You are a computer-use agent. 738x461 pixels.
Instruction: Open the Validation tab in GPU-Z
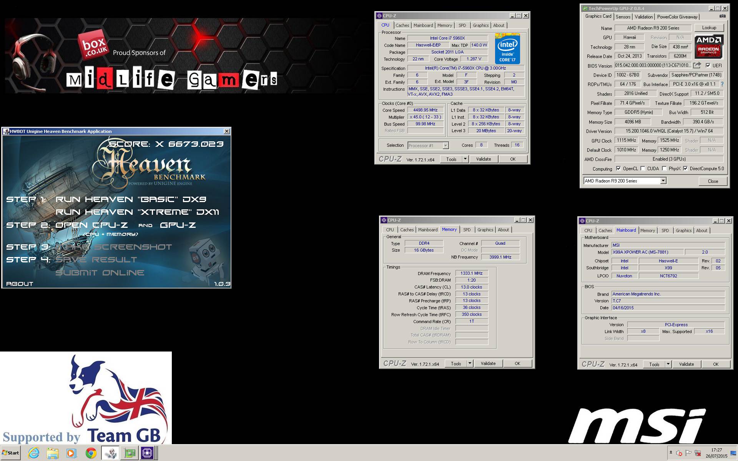(x=644, y=17)
